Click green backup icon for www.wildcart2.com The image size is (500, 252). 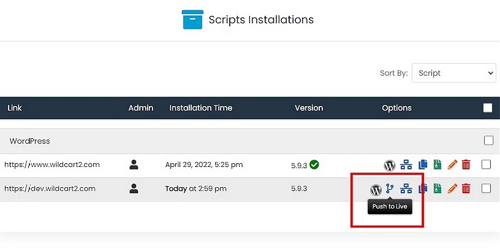(437, 165)
